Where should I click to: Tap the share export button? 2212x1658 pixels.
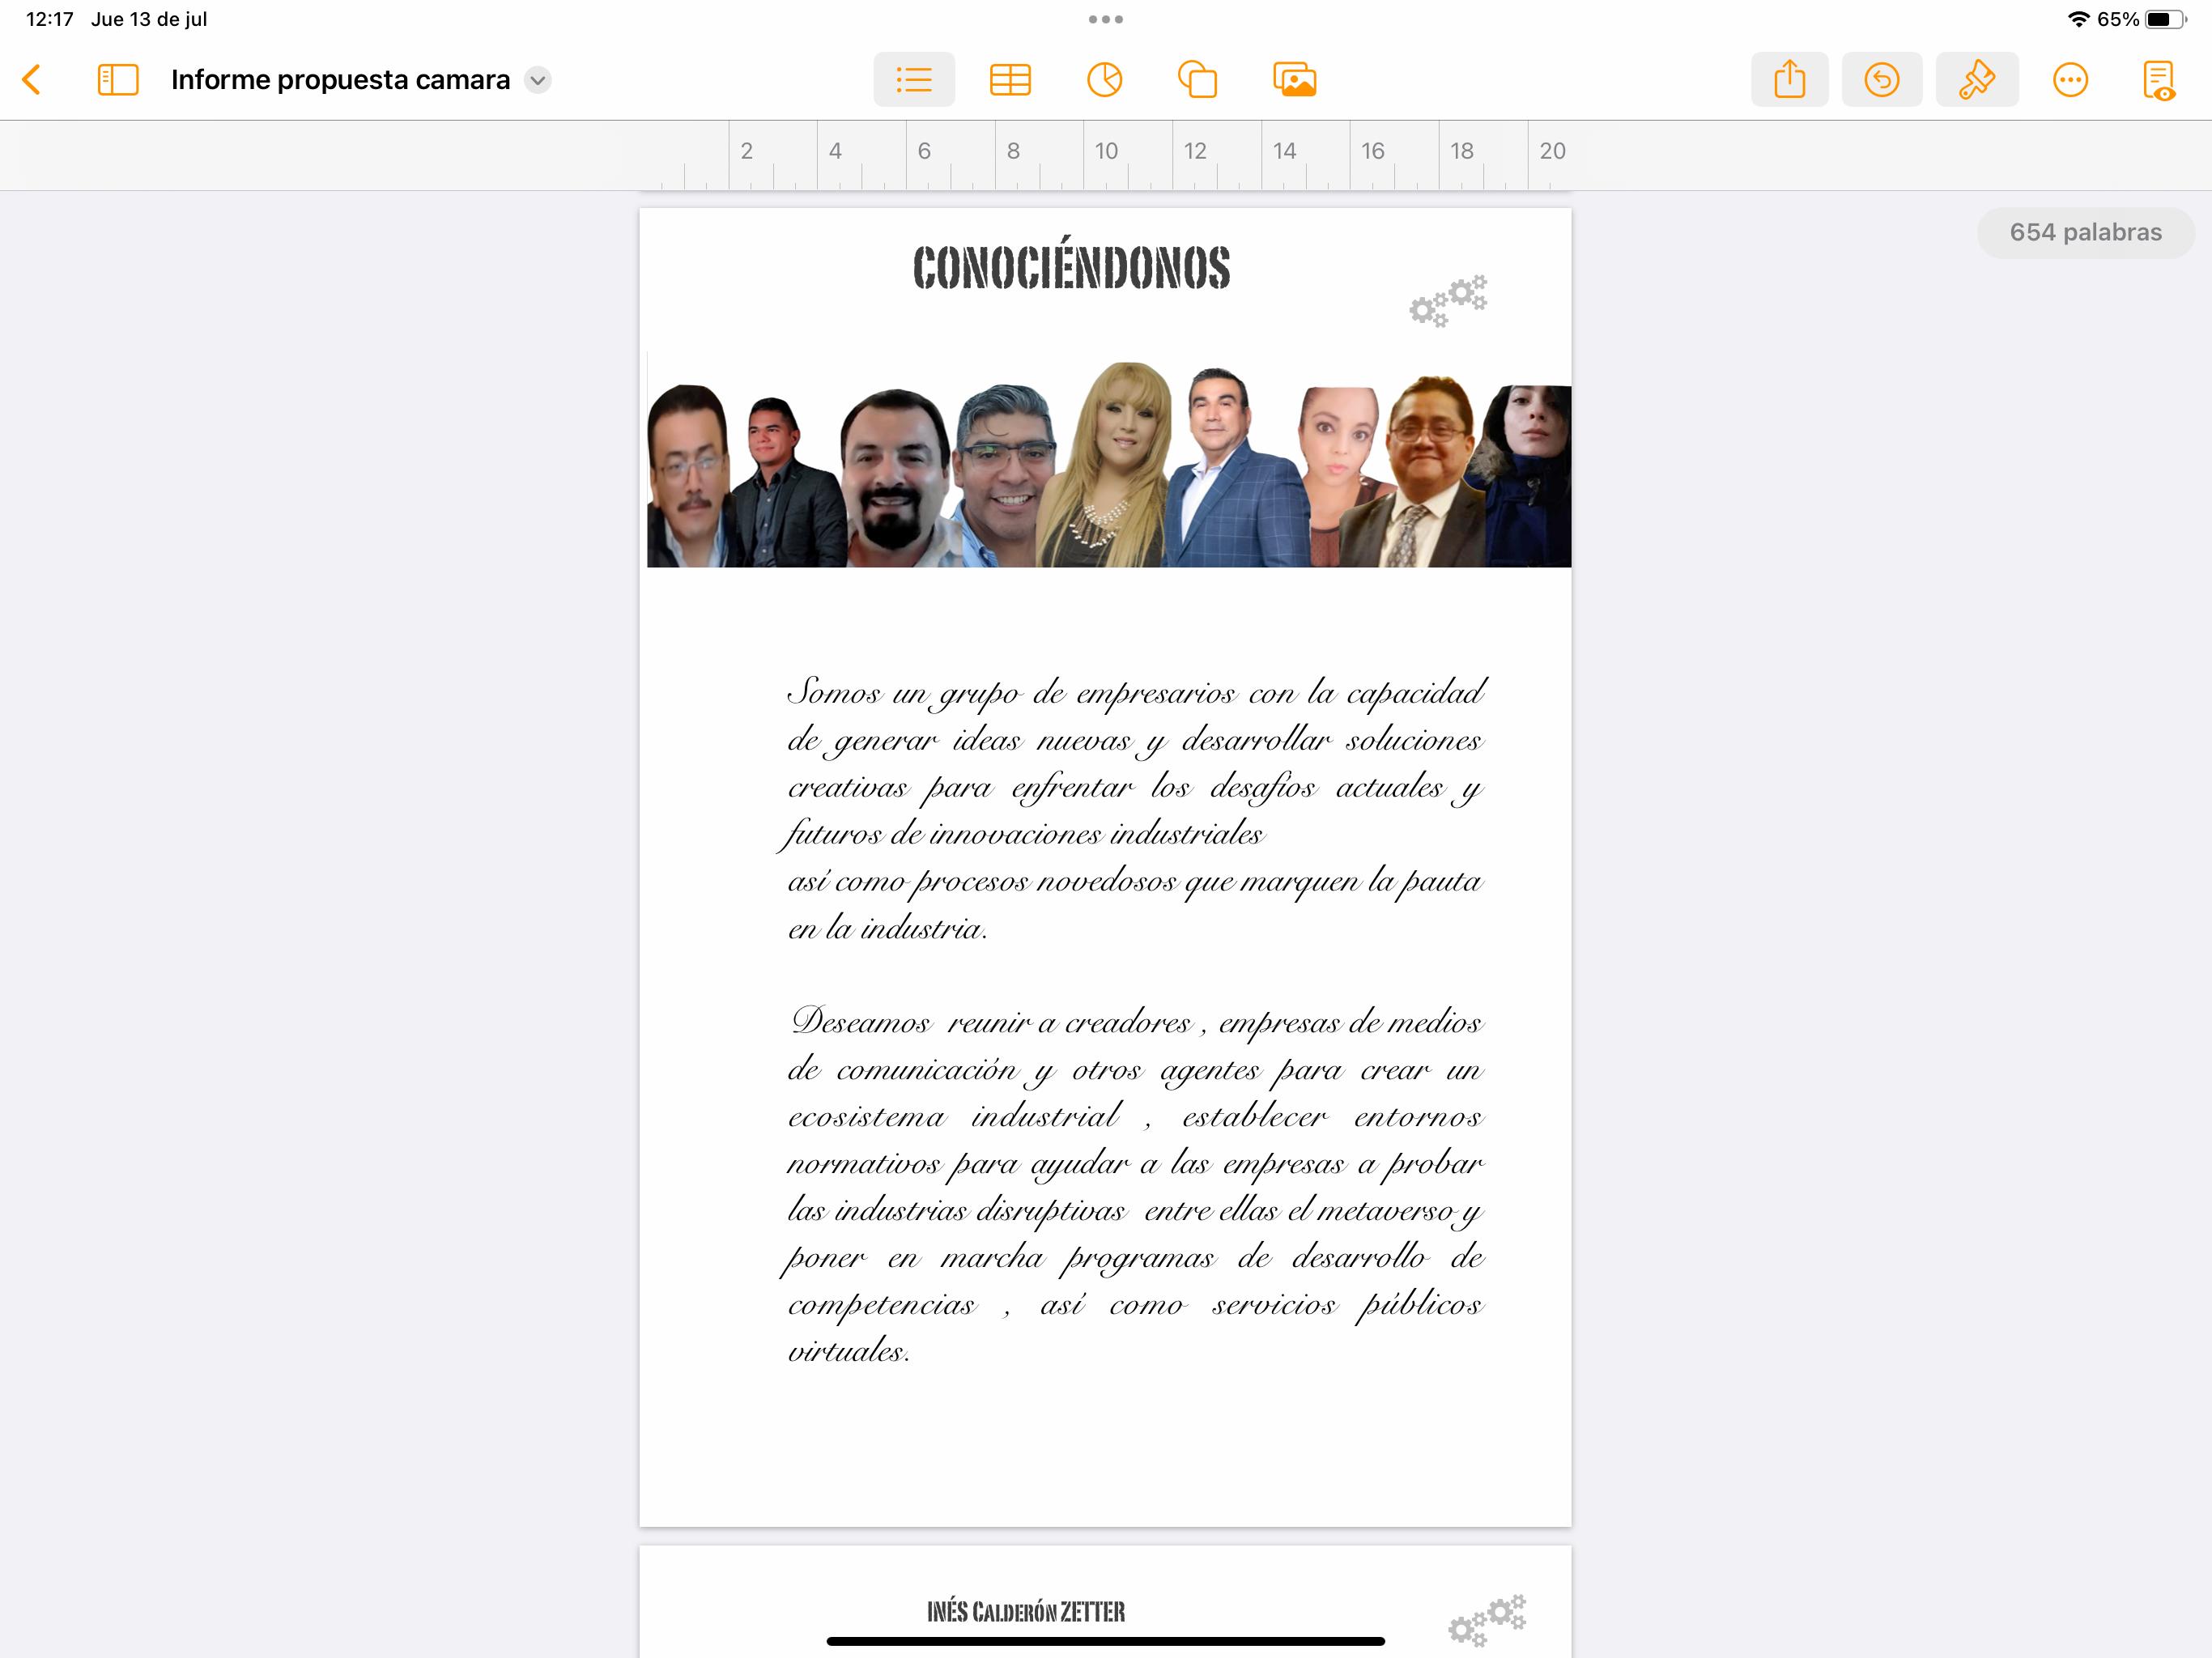point(1789,80)
